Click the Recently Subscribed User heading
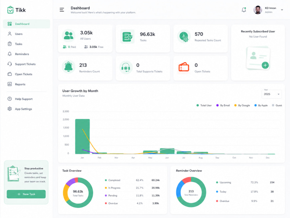The image size is (290, 218). (258, 31)
